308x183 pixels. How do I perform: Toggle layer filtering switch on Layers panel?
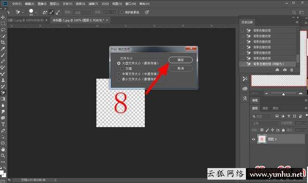coord(307,116)
